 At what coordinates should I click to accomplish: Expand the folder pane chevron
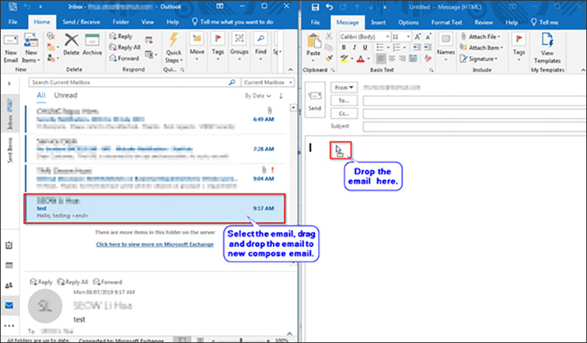tap(9, 84)
